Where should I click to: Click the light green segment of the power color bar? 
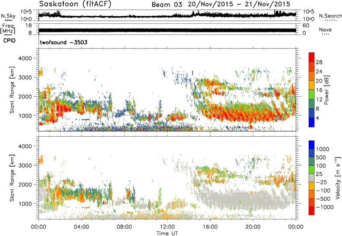(x=312, y=95)
